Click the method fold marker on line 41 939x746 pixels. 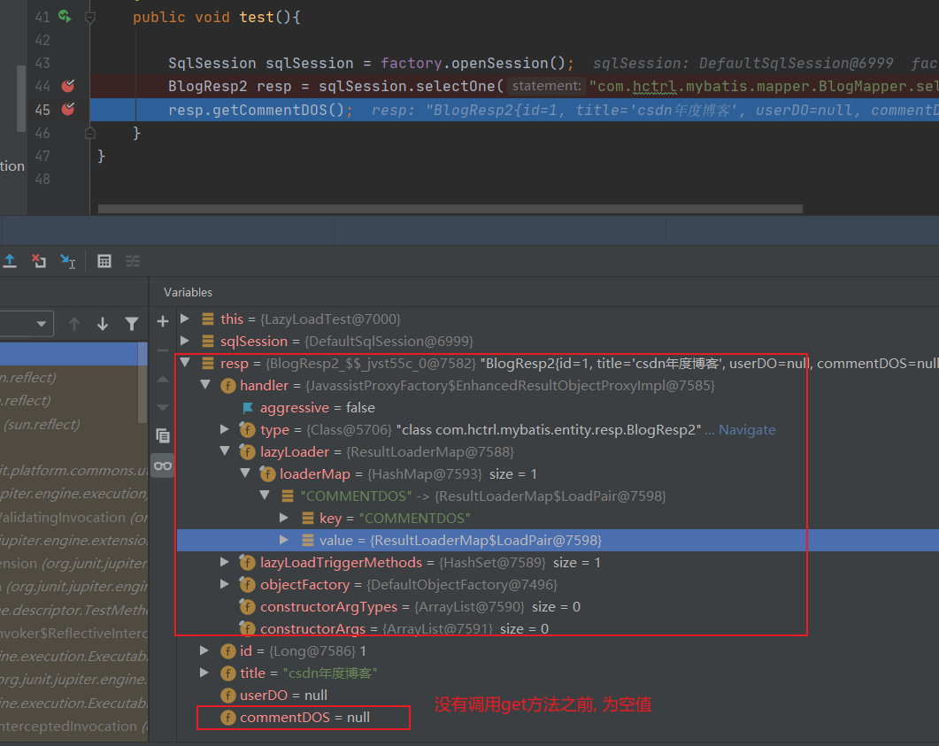(x=89, y=18)
